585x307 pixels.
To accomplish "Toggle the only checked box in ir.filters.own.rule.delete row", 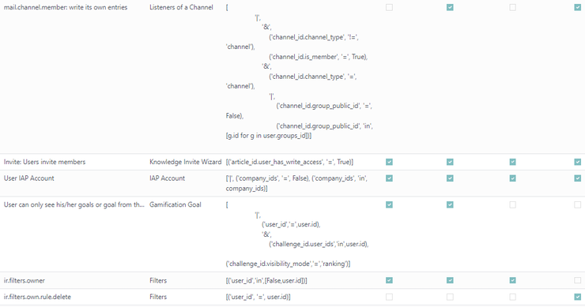I will click(578, 297).
